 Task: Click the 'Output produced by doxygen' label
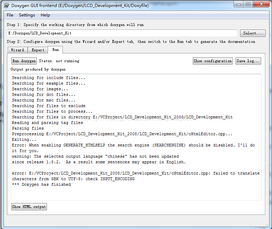pyautogui.click(x=38, y=70)
